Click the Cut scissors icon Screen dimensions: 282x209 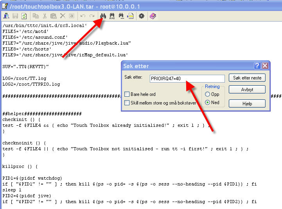tap(45, 16)
